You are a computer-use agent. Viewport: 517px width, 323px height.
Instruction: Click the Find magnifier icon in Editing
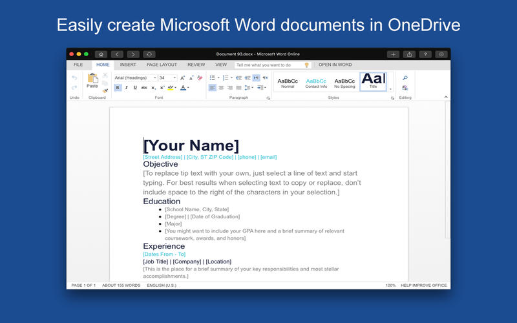point(405,78)
